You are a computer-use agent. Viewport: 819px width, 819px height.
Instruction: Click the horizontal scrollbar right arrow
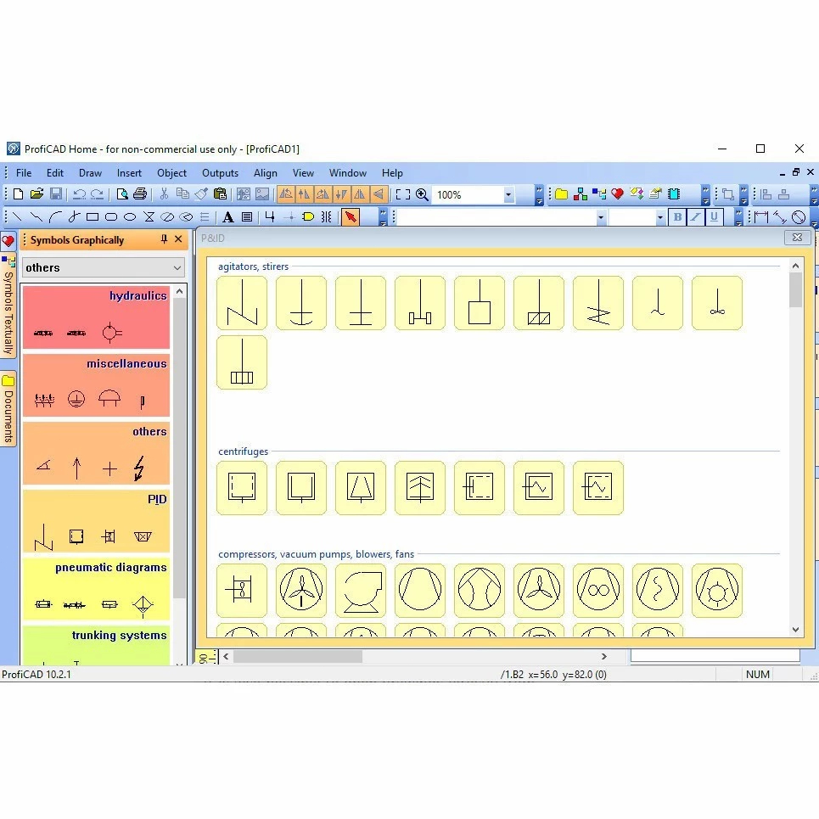coord(603,657)
